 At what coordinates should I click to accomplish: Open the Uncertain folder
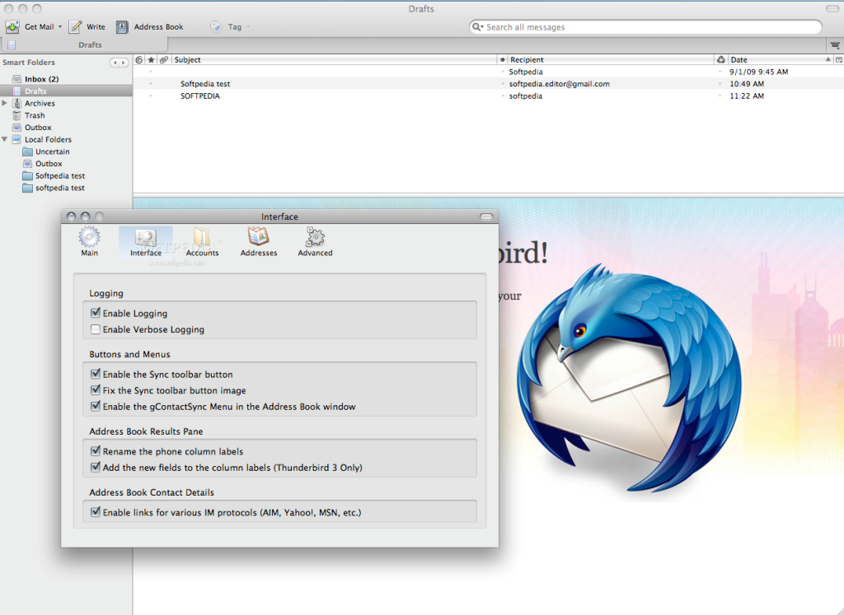(52, 151)
